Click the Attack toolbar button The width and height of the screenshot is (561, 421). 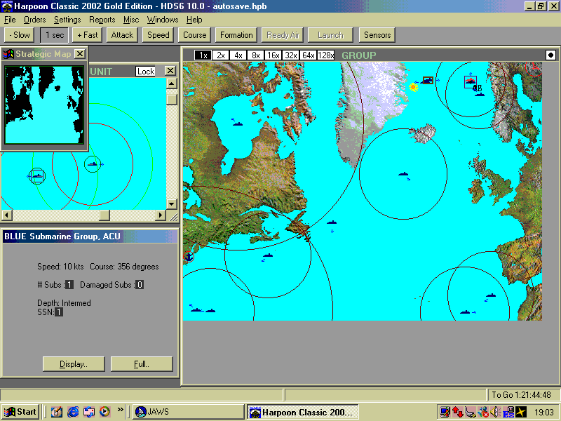pos(122,35)
